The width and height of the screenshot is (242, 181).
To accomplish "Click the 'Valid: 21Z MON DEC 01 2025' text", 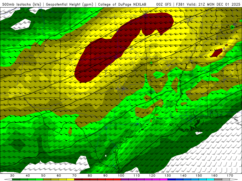I will [213, 5].
